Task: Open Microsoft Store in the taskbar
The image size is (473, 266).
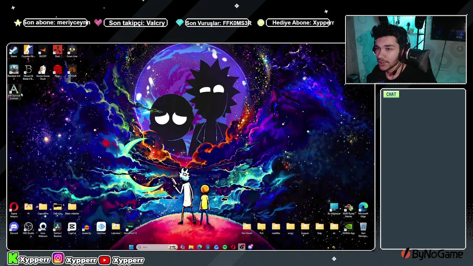Action: [208, 247]
